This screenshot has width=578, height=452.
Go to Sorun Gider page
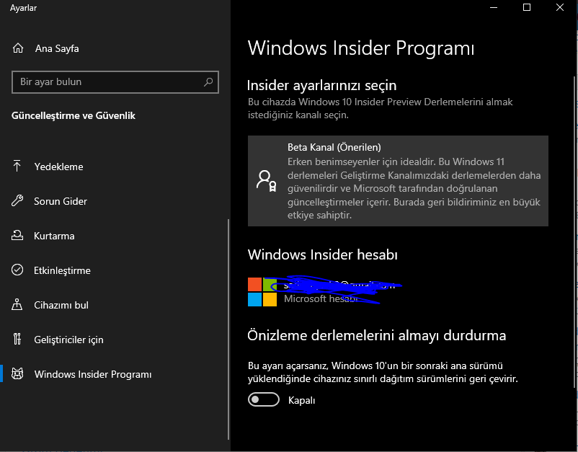[115, 201]
